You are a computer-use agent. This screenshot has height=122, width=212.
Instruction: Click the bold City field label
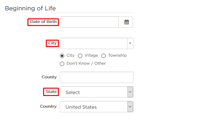pyautogui.click(x=52, y=43)
